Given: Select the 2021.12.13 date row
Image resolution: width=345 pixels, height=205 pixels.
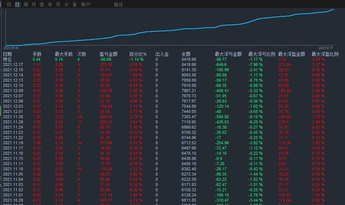Looking at the screenshot, I should pos(13,80).
